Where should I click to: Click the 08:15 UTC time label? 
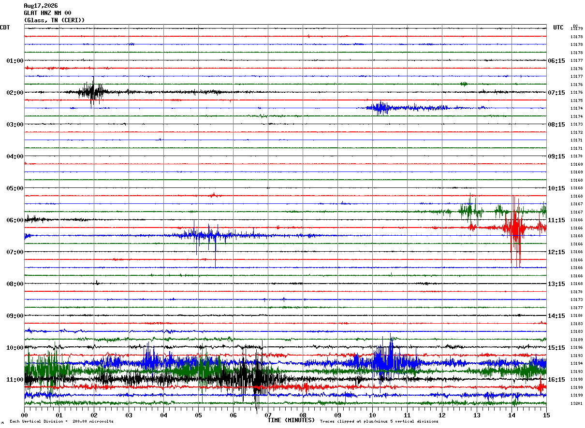tap(556, 125)
